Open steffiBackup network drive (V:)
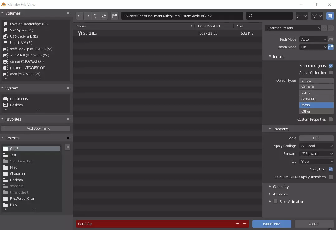The image size is (336, 230). tap(35, 49)
